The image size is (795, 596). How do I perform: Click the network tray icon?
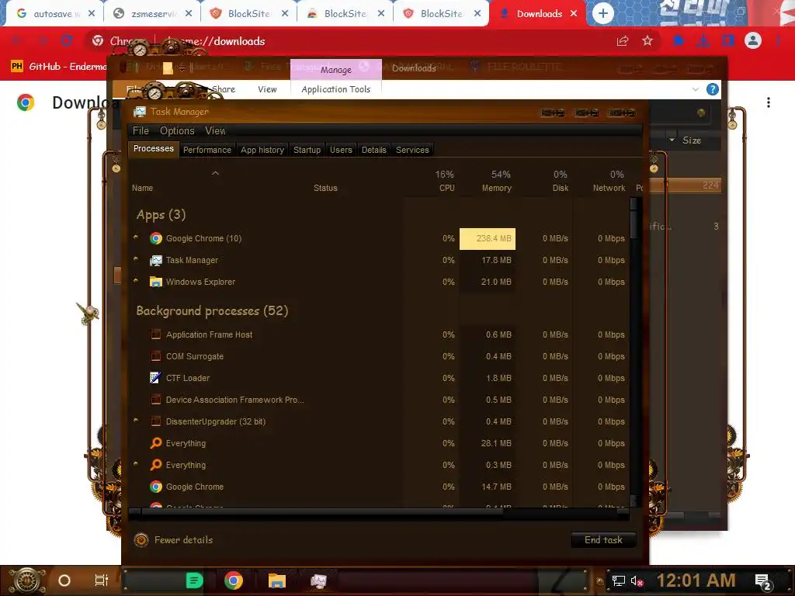[x=618, y=580]
